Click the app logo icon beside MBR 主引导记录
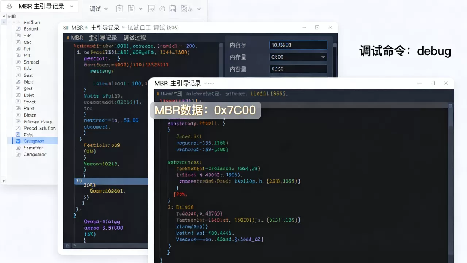467x263 pixels. [9, 7]
